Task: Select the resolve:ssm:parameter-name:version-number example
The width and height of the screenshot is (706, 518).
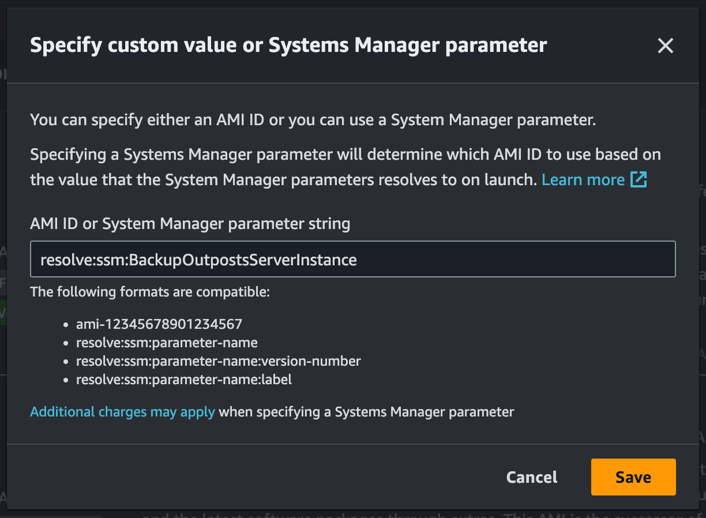Action: pyautogui.click(x=219, y=361)
